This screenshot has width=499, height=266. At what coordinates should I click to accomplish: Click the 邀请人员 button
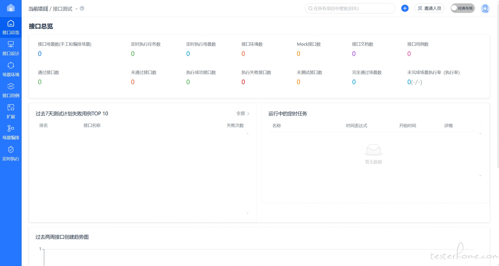pos(429,8)
